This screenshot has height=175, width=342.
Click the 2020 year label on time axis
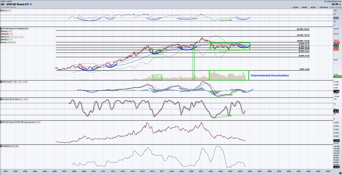(191, 172)
